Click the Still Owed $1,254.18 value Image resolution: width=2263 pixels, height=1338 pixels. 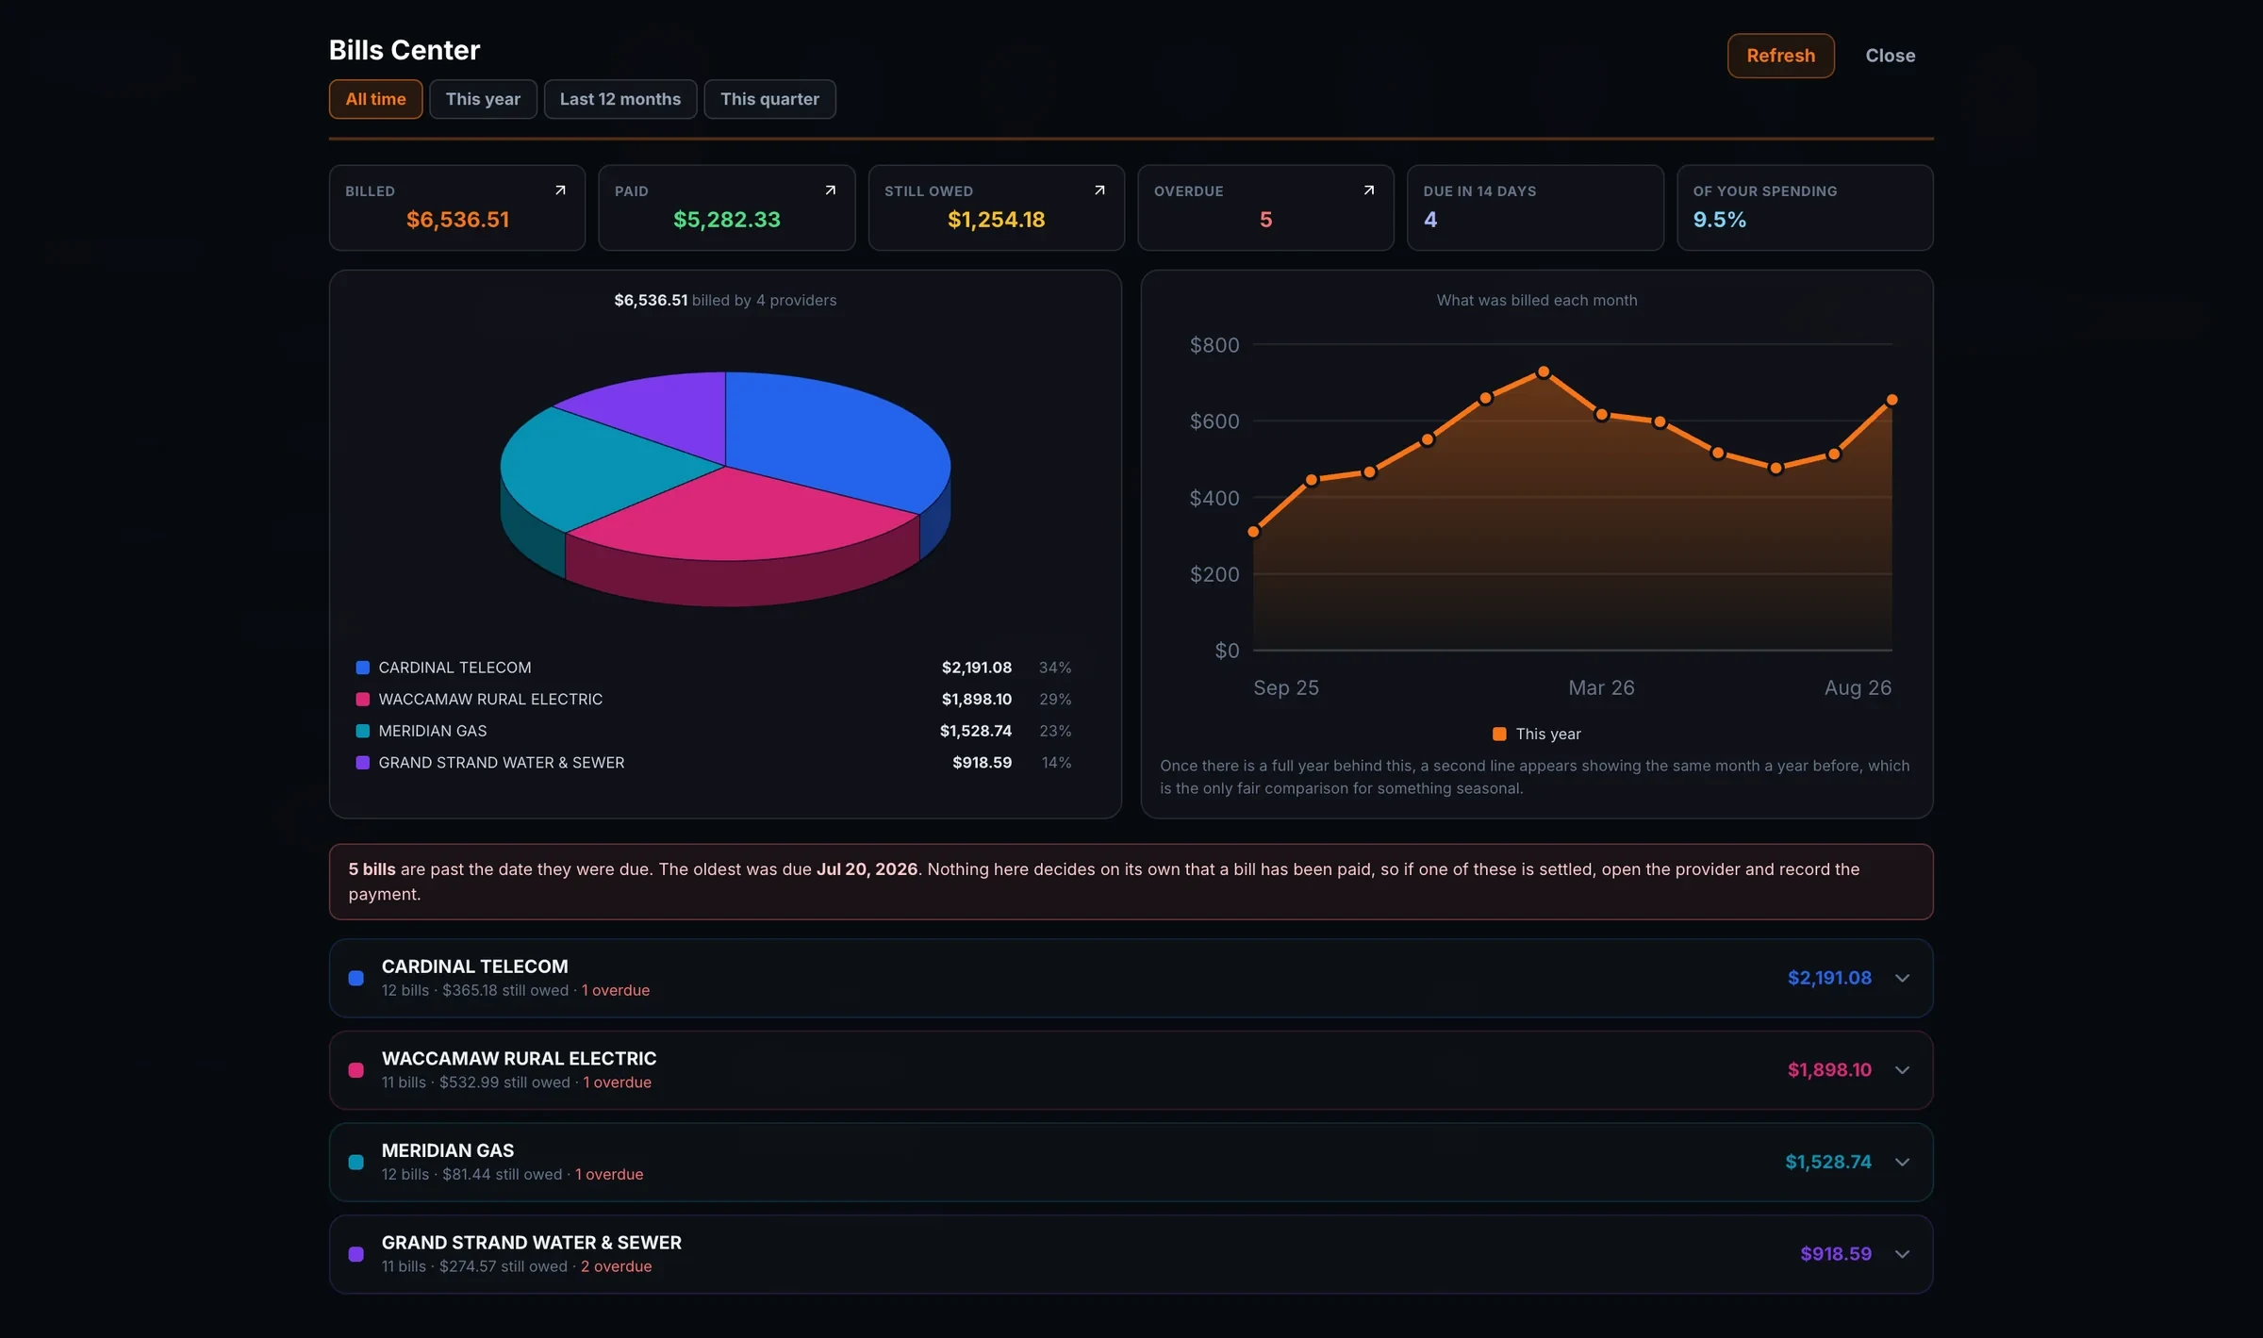click(x=996, y=220)
